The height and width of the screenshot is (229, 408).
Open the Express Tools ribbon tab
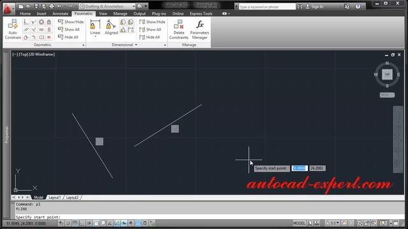click(x=201, y=13)
